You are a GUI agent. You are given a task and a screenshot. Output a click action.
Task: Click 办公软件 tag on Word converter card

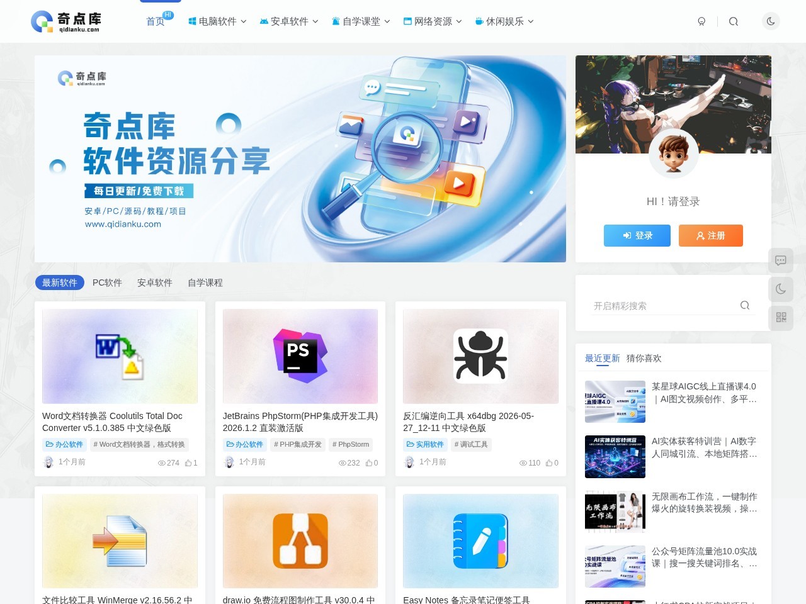coord(64,444)
